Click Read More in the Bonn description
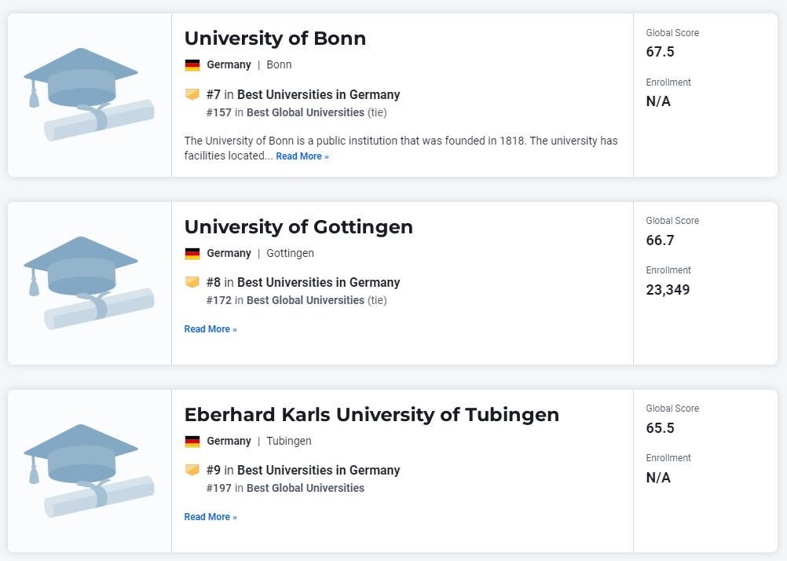Viewport: 787px width, 561px height. point(302,156)
